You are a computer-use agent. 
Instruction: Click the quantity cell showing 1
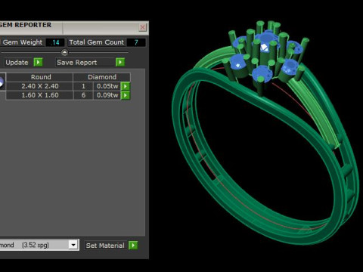coord(83,86)
